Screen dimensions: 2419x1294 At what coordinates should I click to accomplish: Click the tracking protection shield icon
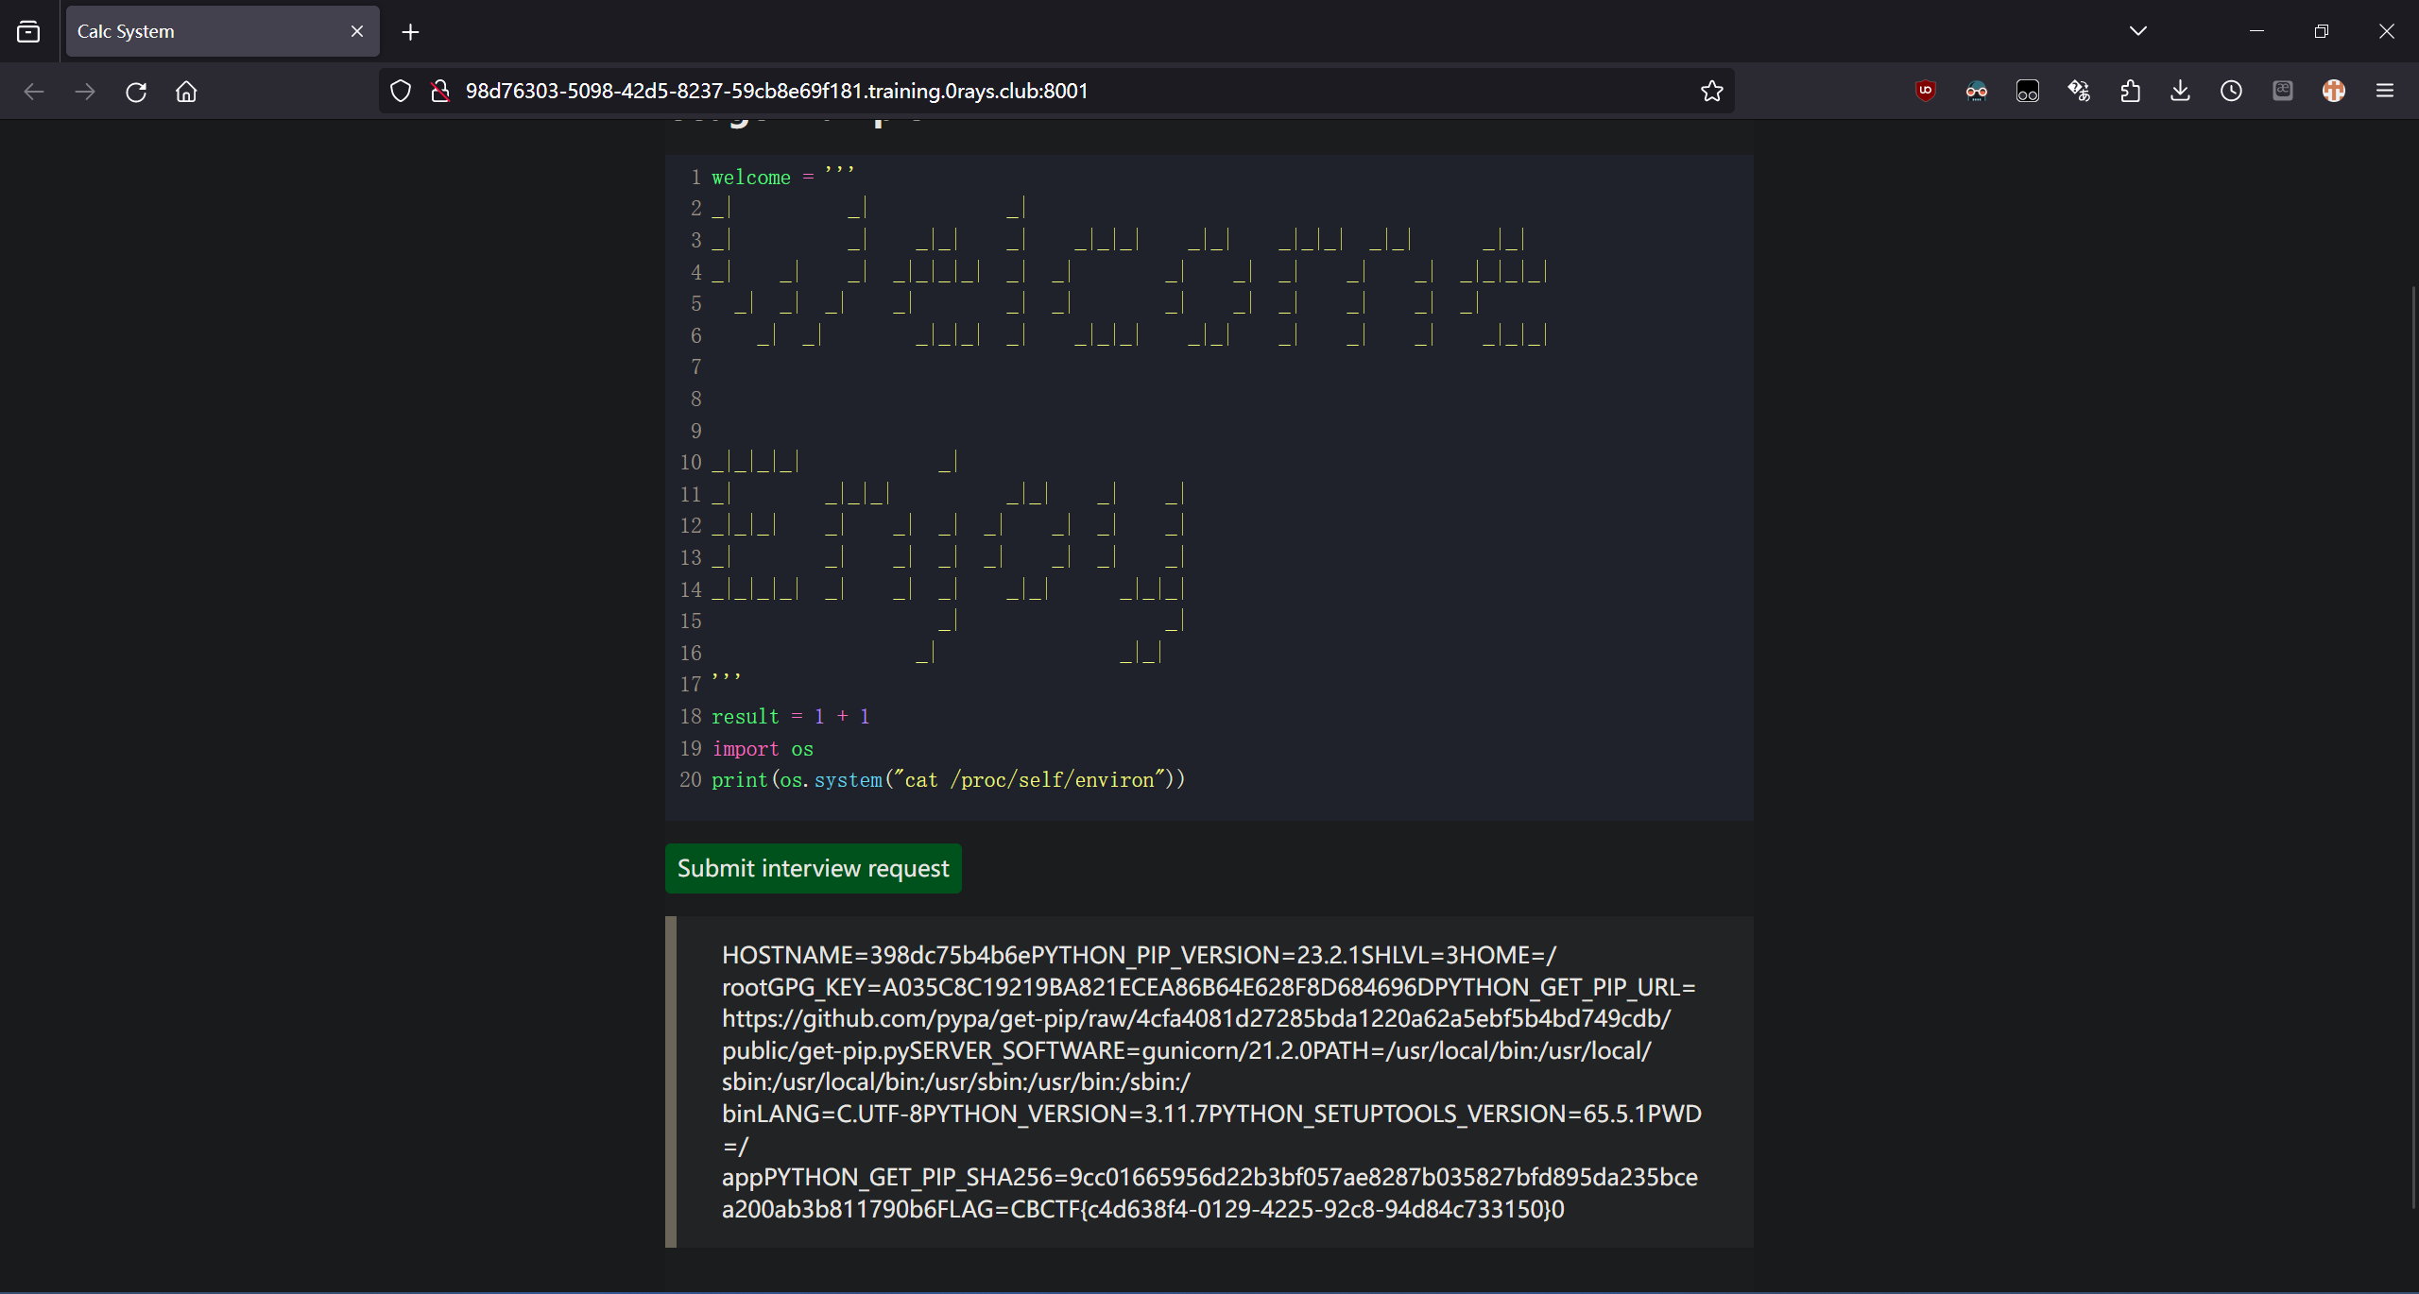point(401,92)
